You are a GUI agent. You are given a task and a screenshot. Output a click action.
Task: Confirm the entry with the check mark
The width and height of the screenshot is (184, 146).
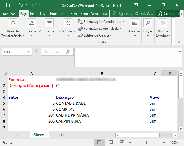click(57, 52)
